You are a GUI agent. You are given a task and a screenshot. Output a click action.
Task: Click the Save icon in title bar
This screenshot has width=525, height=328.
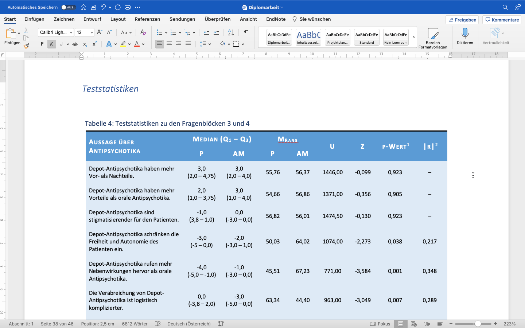(x=93, y=7)
